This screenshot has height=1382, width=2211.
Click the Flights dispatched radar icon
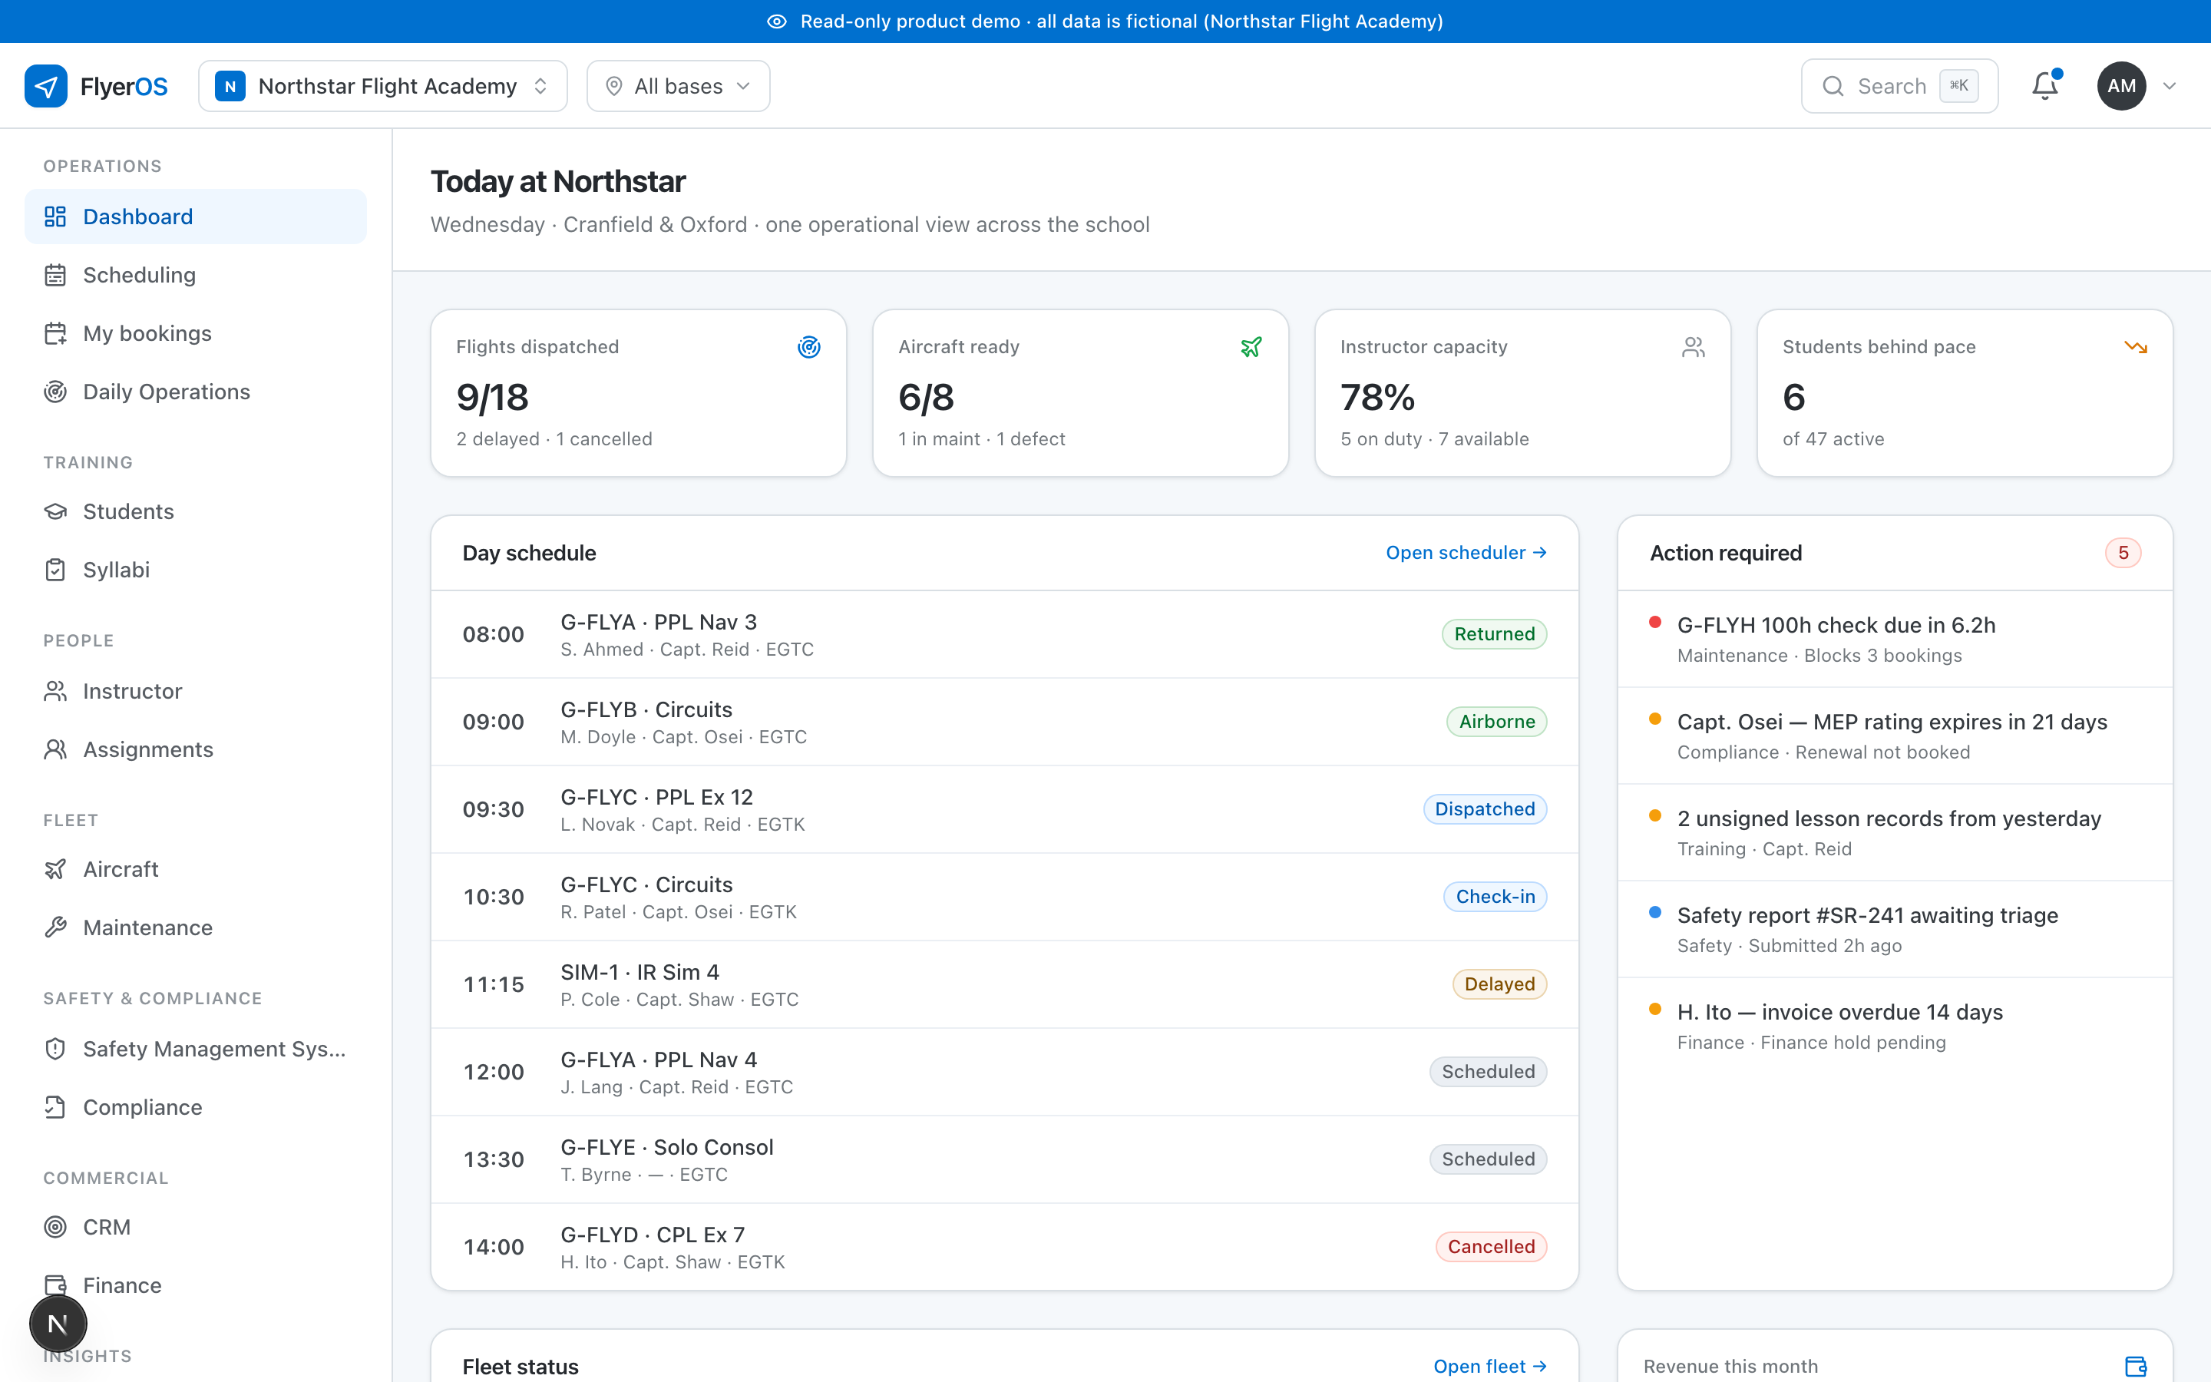point(808,347)
